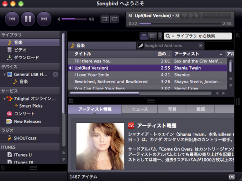This screenshot has width=242, height=181.
Task: Set star rating for the playing track
Action: tap(216, 16)
